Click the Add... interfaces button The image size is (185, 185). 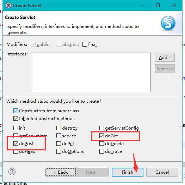click(x=165, y=58)
